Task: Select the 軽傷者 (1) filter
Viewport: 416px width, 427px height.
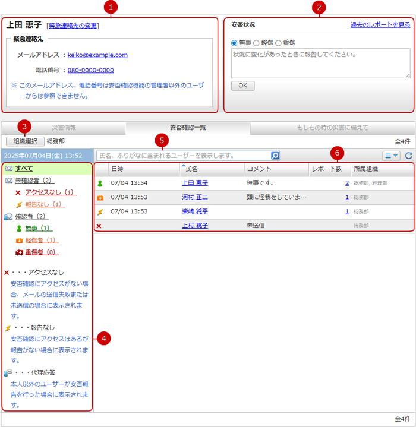Action: [42, 240]
